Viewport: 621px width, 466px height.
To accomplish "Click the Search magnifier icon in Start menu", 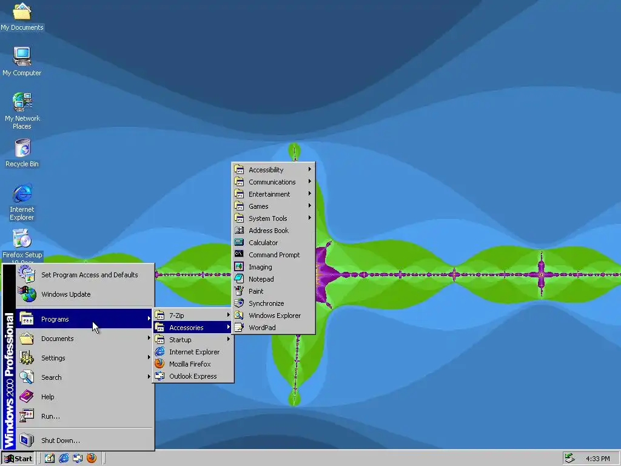I will [x=27, y=377].
